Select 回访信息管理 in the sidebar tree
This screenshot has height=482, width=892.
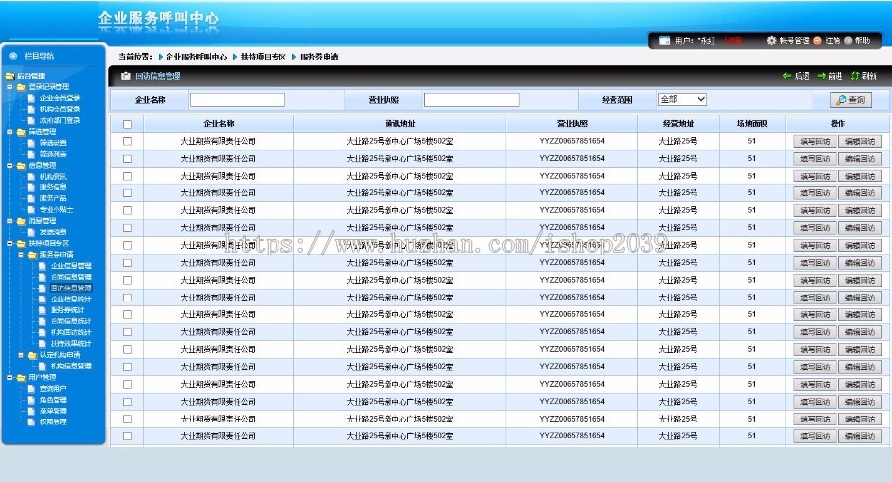point(71,288)
